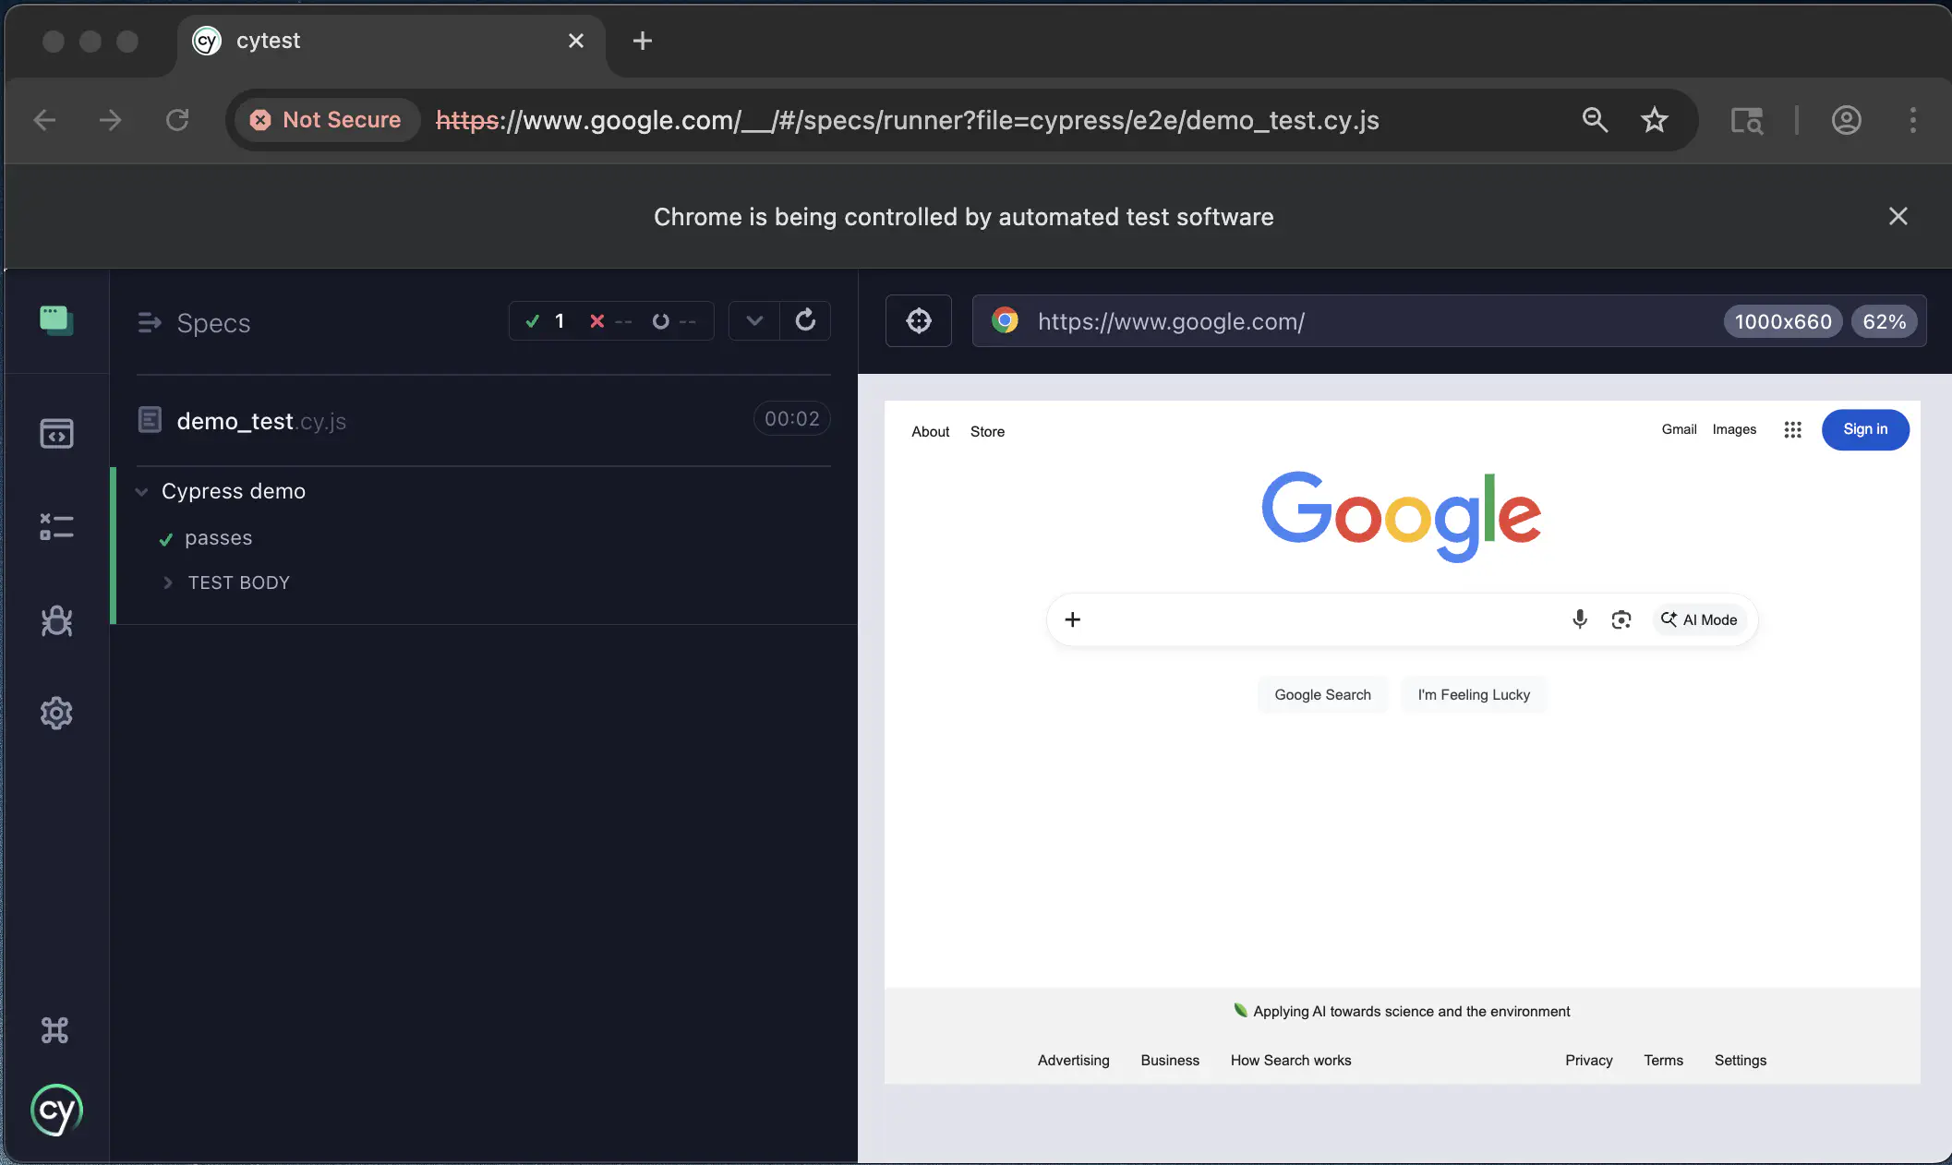The image size is (1952, 1165).
Task: Open the selector playground crosshair icon
Action: (x=919, y=321)
